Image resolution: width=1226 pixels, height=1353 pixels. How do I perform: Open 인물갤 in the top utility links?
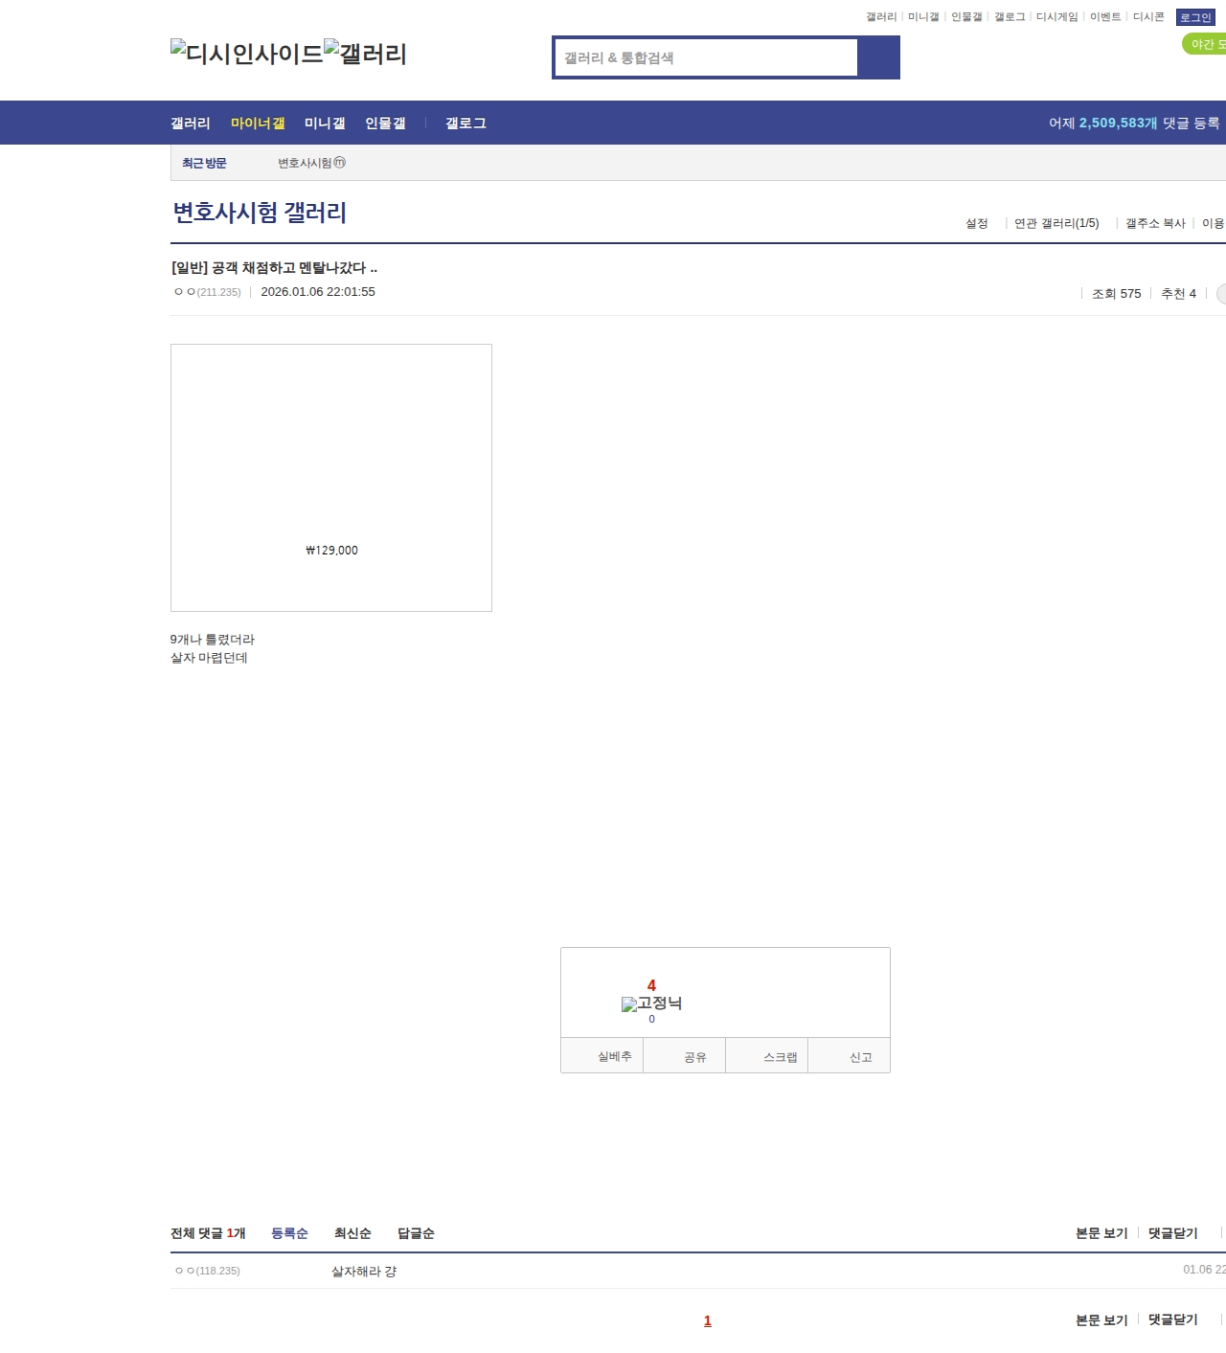tap(966, 17)
